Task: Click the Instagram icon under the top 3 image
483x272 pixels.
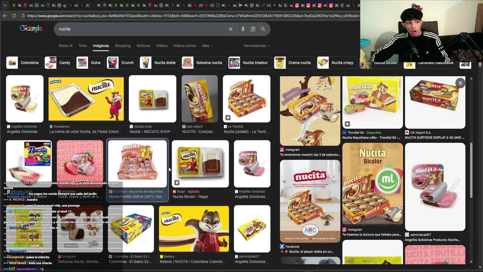Action: pos(282,150)
